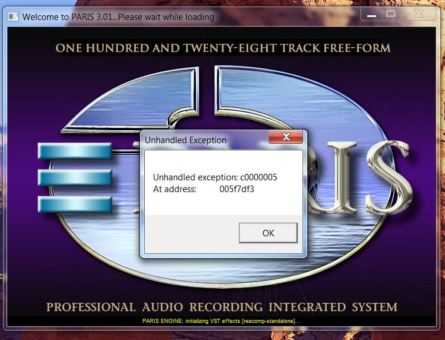Click the 'Unhandled exception: c0000005' message text
445x340 pixels.
[215, 177]
